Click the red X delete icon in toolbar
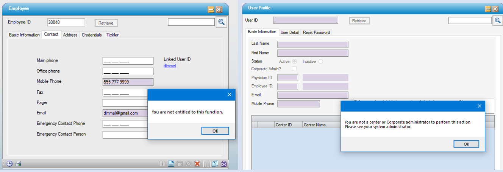Image resolution: width=503 pixels, height=172 pixels. (x=197, y=164)
